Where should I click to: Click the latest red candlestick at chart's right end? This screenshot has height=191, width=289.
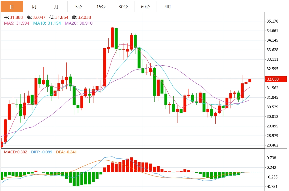tap(250, 81)
